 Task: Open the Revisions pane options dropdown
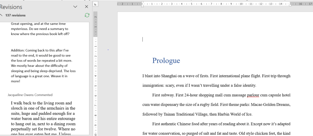point(75,7)
